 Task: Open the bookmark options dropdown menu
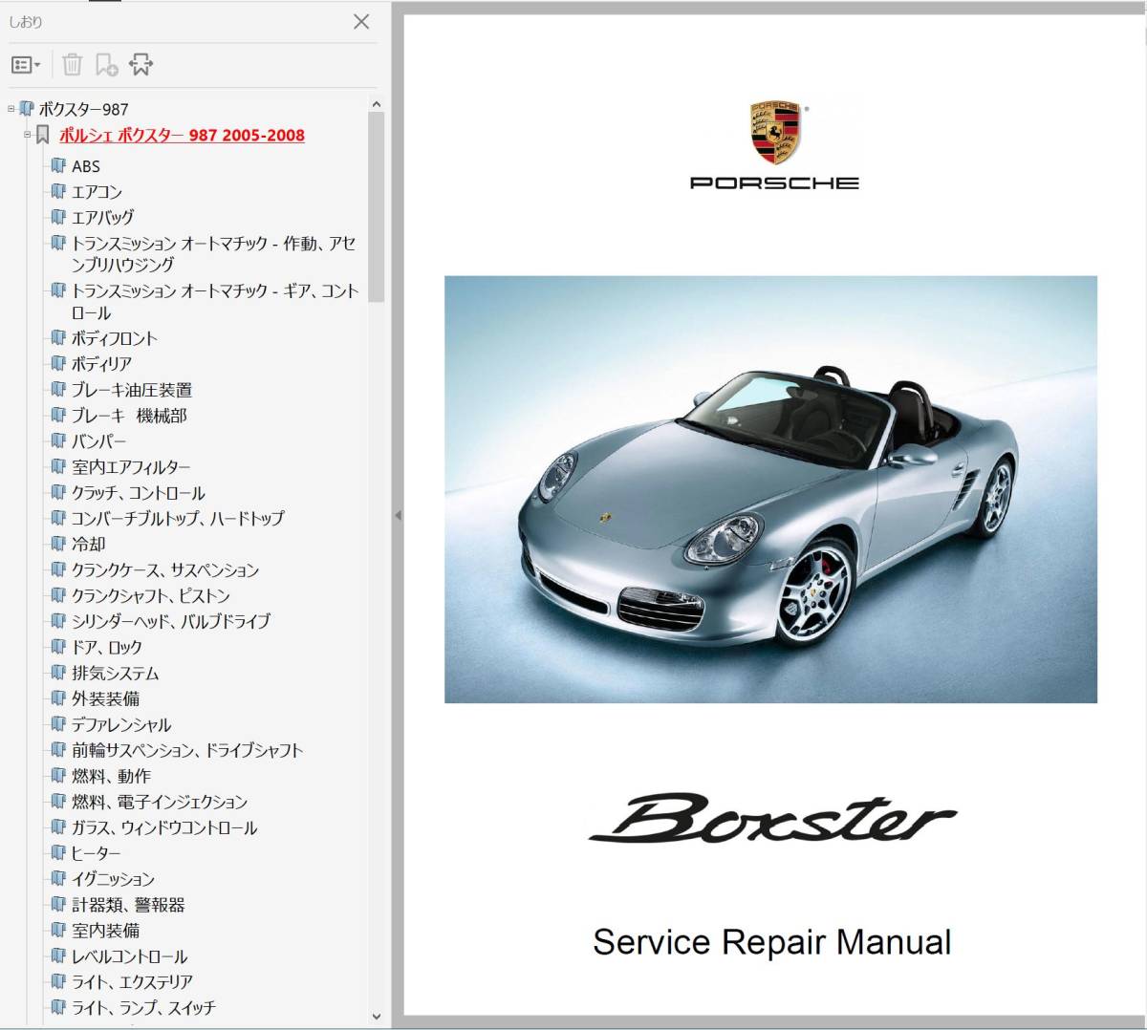tap(26, 65)
